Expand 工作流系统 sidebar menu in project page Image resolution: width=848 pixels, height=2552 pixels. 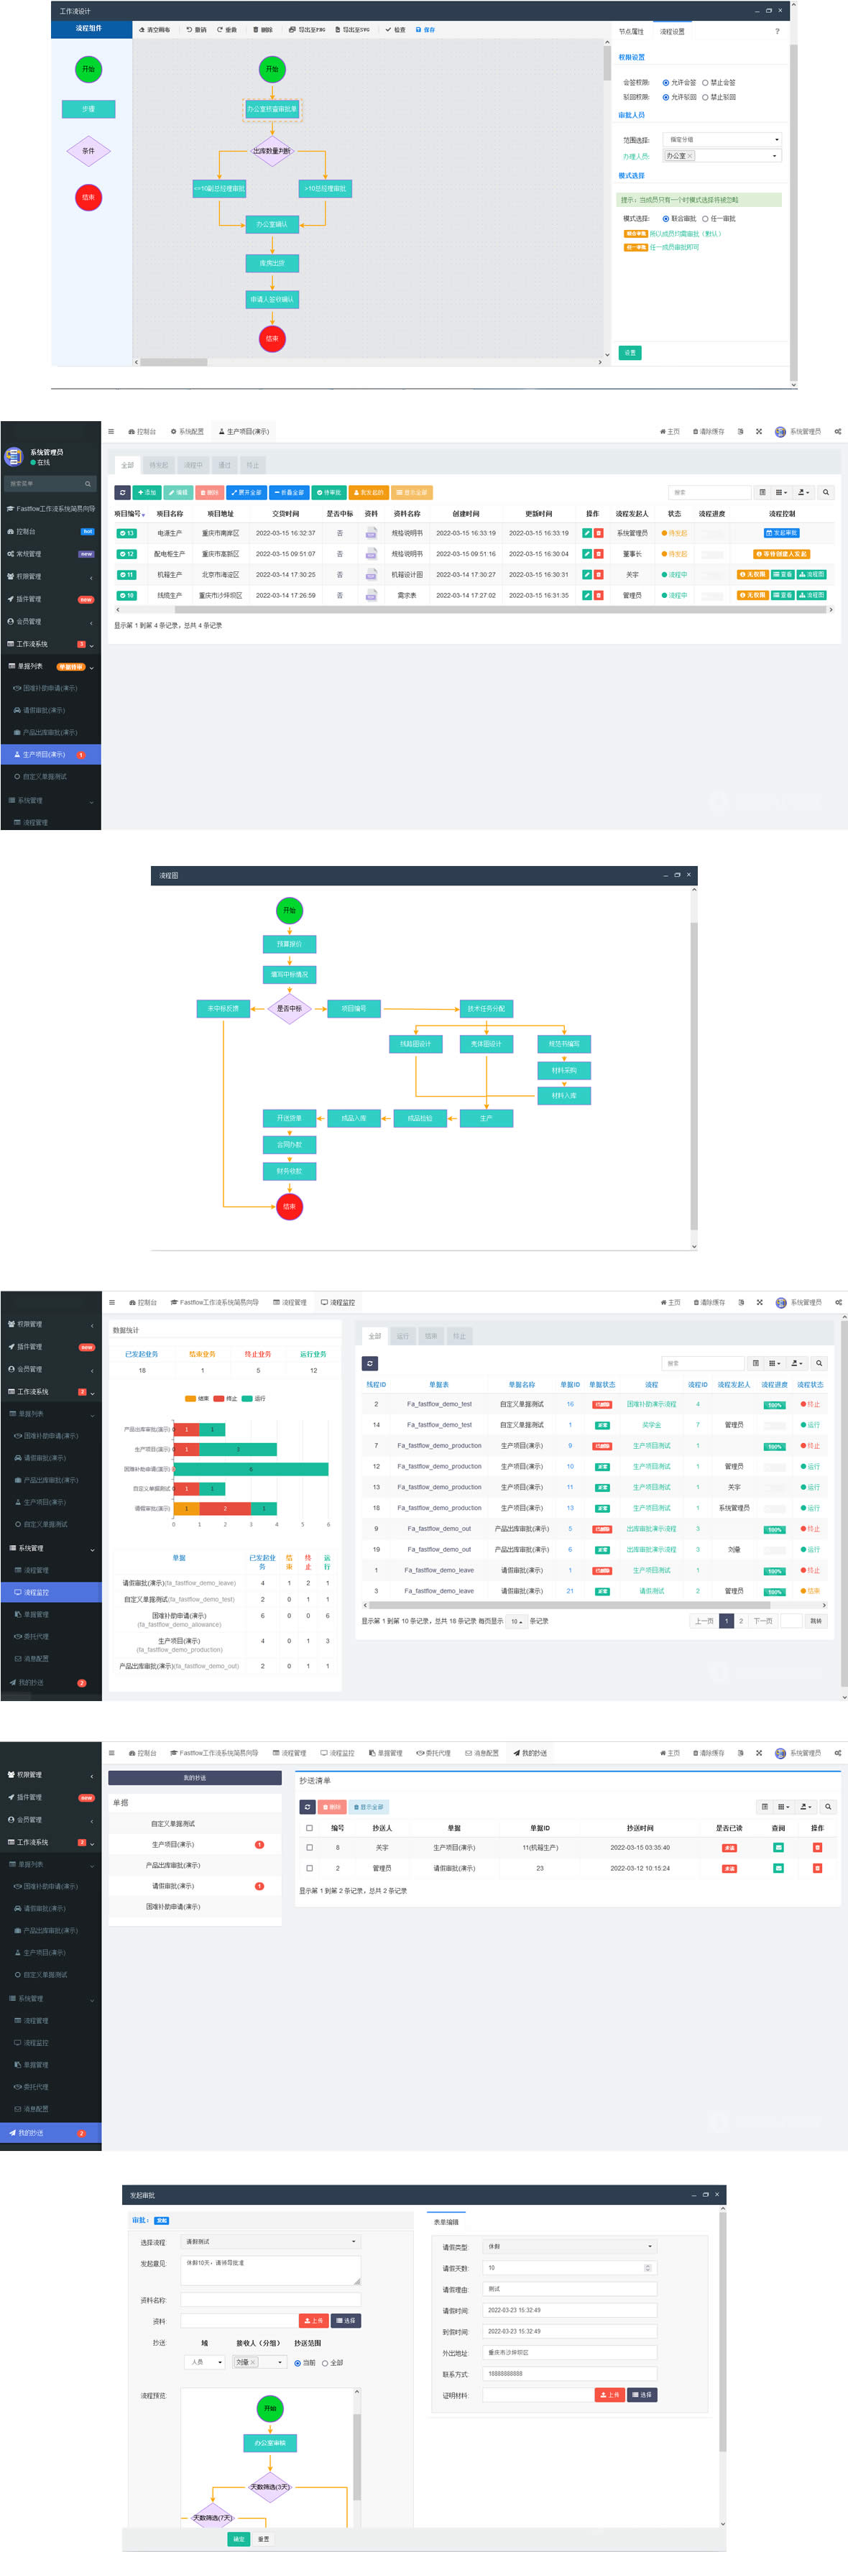[50, 644]
